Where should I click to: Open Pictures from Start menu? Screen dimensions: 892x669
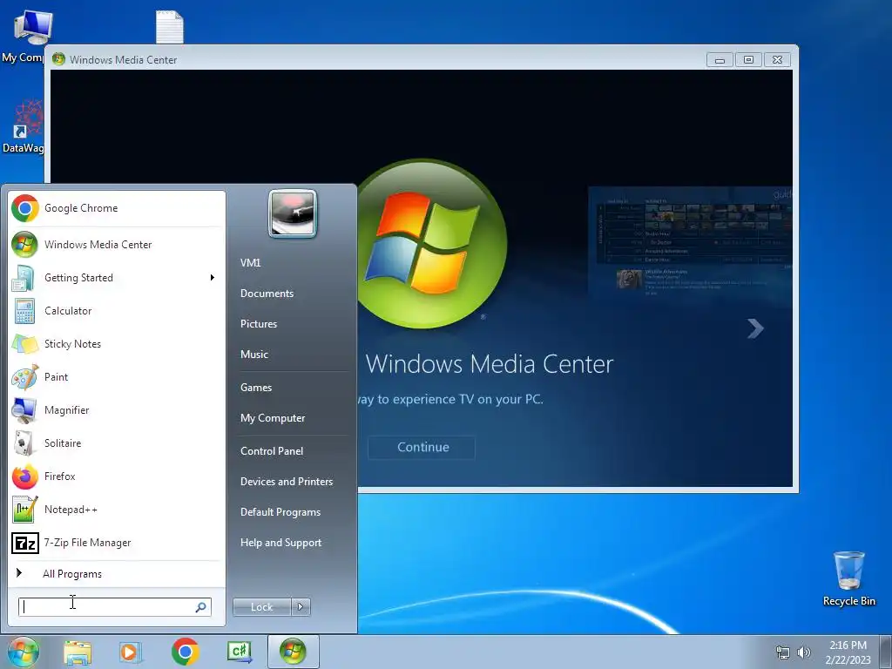(x=258, y=324)
